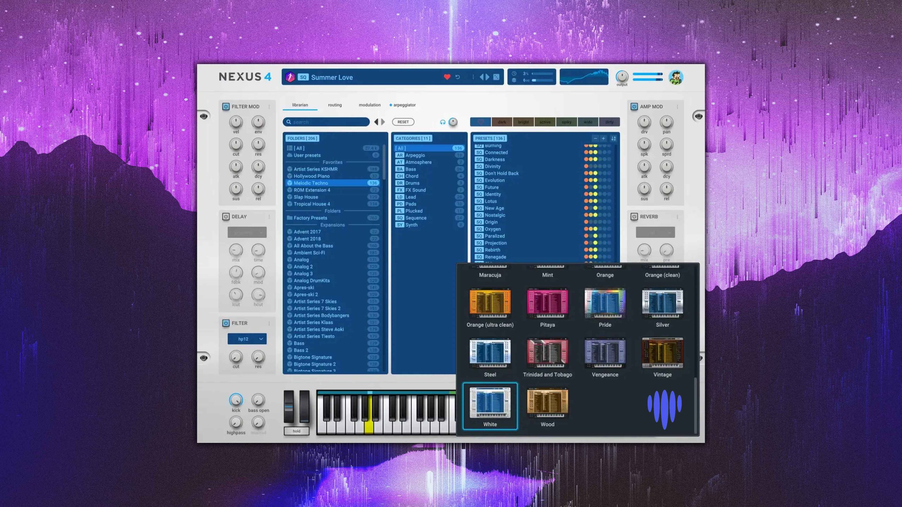Expand the Factory Presets folder
902x507 pixels.
(x=333, y=218)
